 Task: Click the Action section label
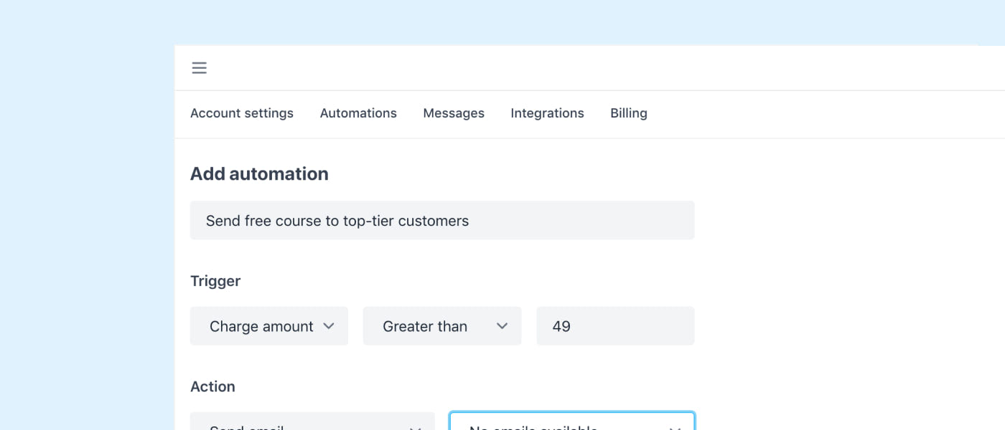[212, 386]
